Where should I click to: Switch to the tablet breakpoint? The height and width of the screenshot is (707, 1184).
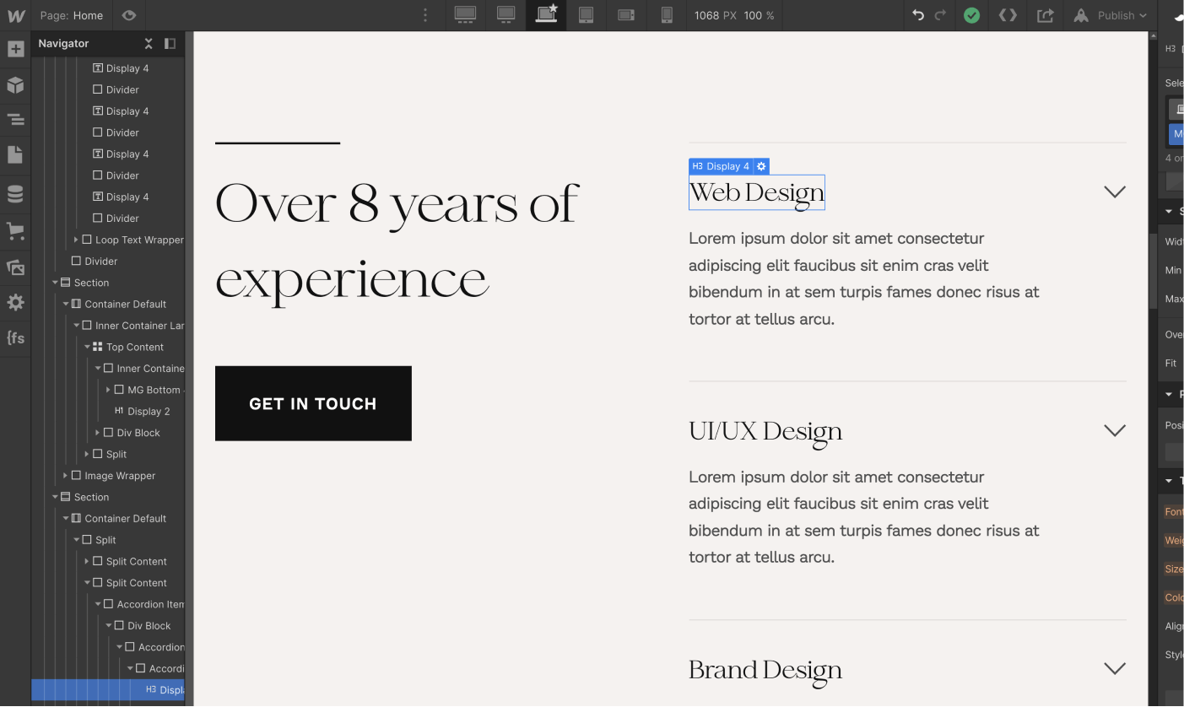click(x=587, y=15)
